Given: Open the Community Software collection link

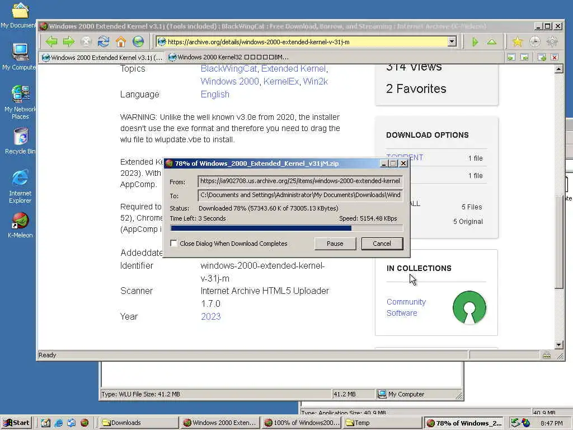Looking at the screenshot, I should point(406,307).
